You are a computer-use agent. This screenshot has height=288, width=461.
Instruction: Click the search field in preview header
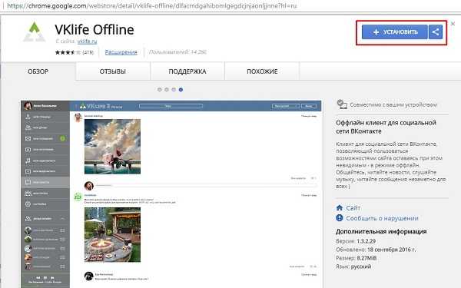(x=171, y=106)
